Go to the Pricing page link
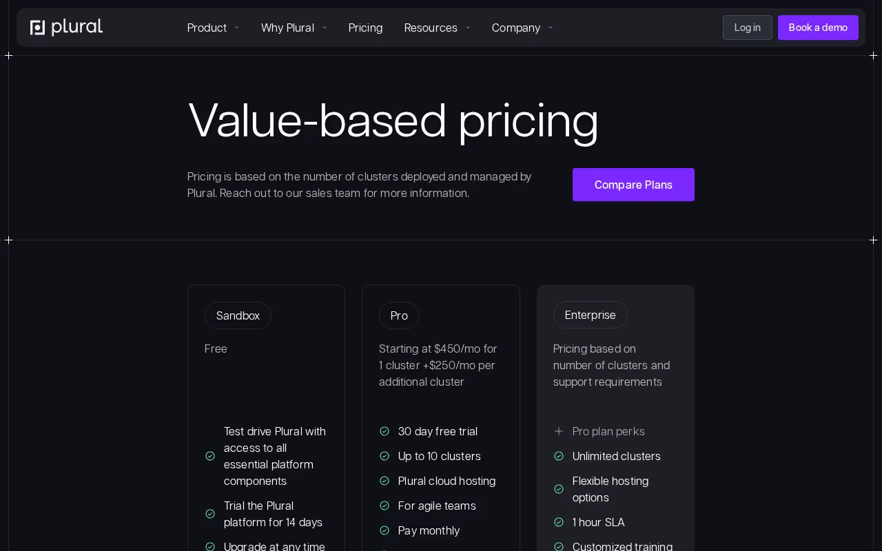The width and height of the screenshot is (882, 551). (x=365, y=28)
